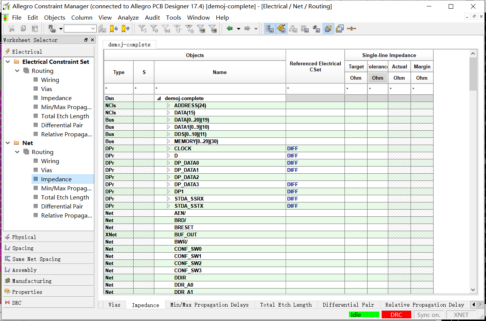Open the Audit menu

click(x=152, y=17)
